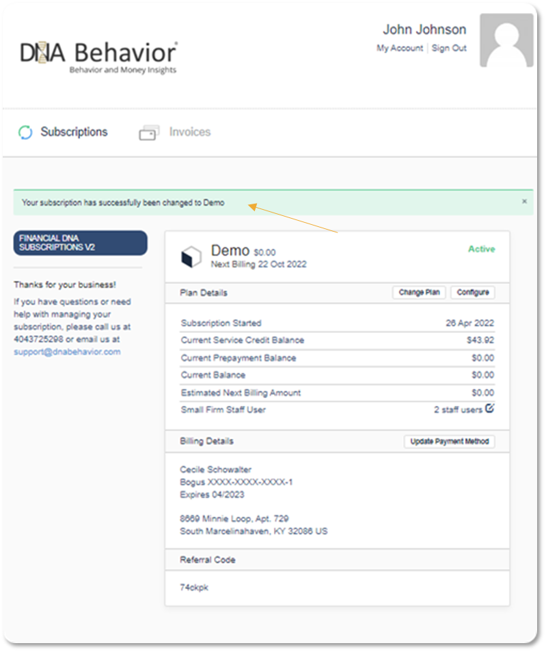Image resolution: width=546 pixels, height=652 pixels.
Task: Click Small Firm Staff User label
Action: tap(223, 410)
